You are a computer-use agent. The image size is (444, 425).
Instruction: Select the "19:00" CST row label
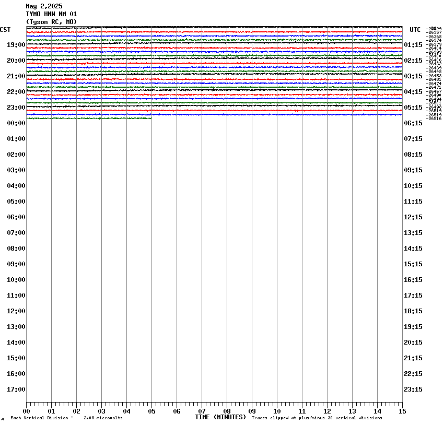(x=16, y=45)
